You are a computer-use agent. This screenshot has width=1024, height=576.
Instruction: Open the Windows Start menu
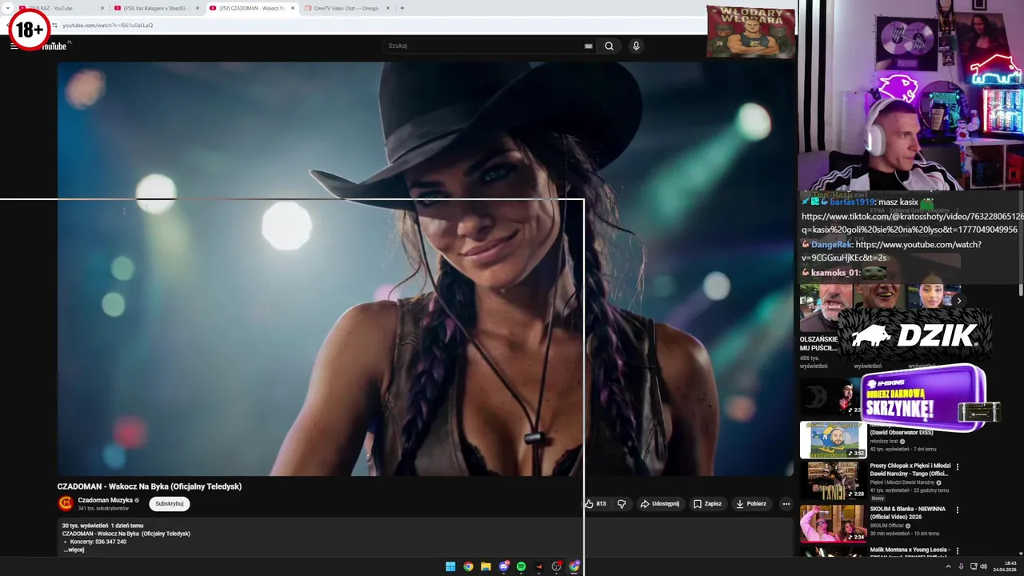coord(450,566)
